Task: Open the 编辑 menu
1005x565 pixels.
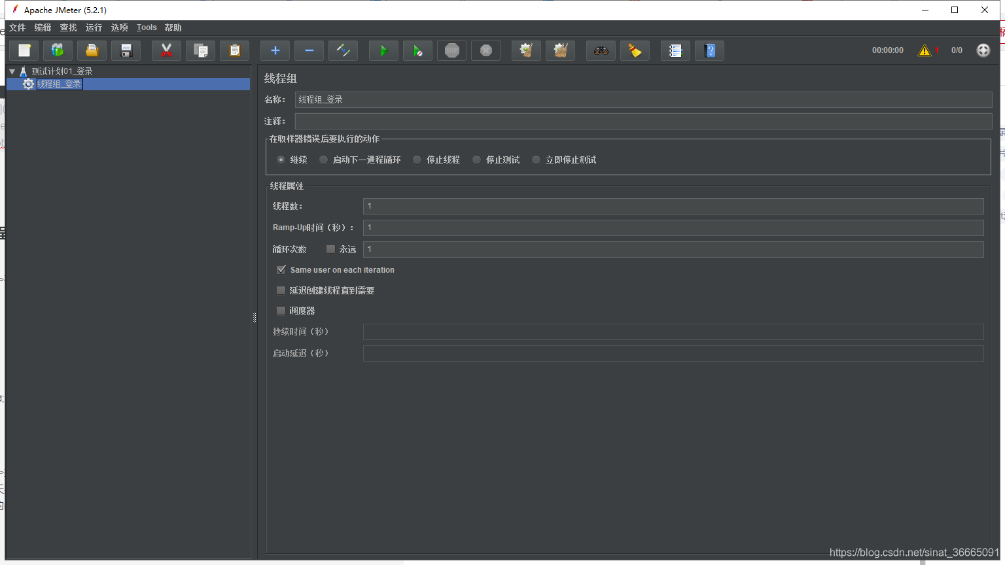Action: point(43,27)
